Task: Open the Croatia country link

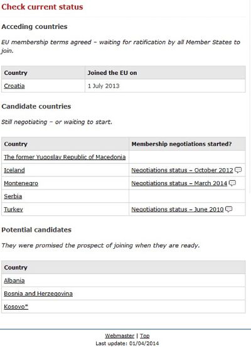Action: pos(14,86)
